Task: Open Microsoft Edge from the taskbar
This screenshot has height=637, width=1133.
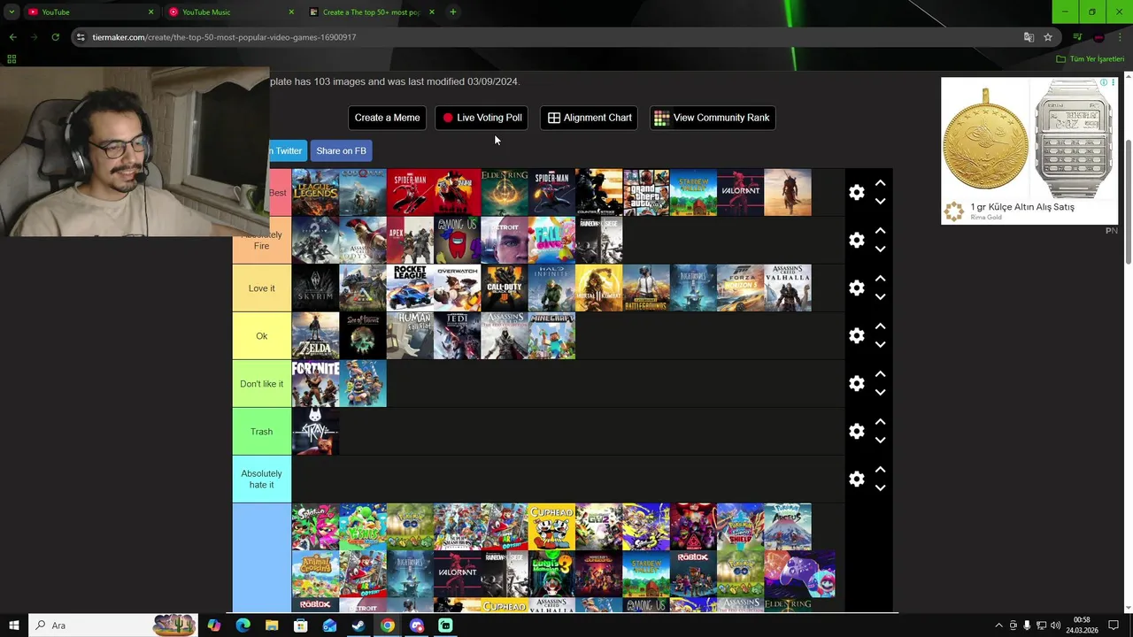Action: click(243, 625)
